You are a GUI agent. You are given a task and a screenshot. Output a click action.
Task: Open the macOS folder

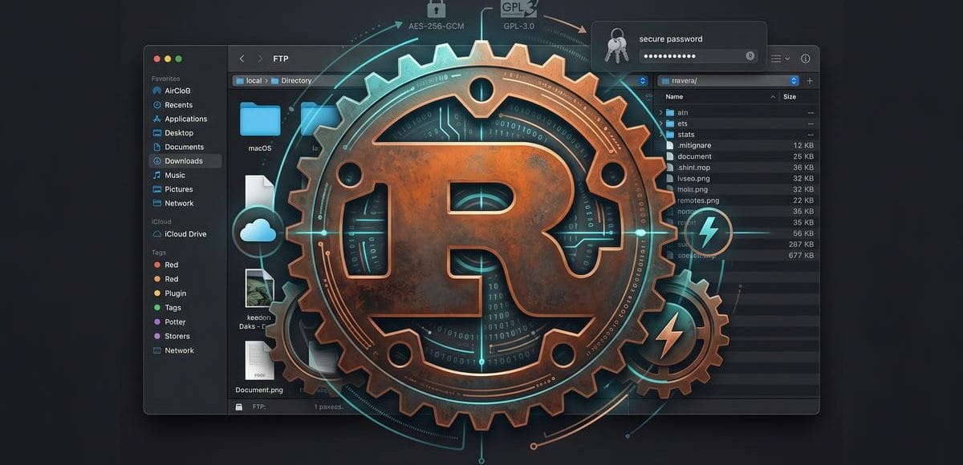pos(260,120)
